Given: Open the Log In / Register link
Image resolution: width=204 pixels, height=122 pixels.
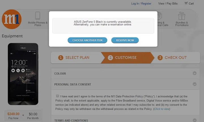Looking at the screenshot, I should [141, 4].
